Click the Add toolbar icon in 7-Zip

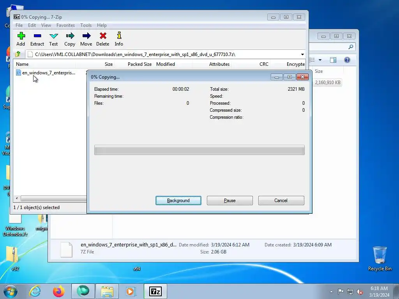tap(21, 39)
